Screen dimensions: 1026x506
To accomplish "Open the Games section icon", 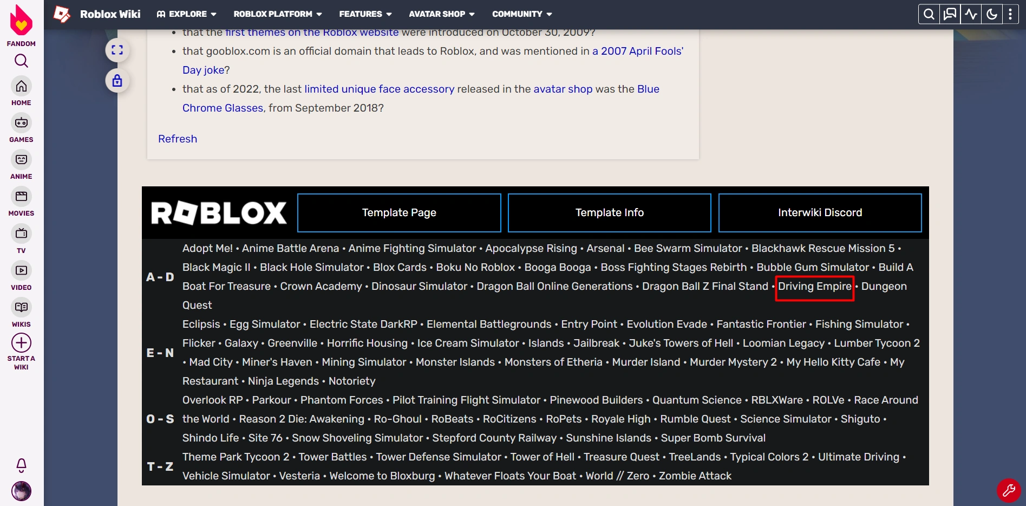I will (x=21, y=122).
